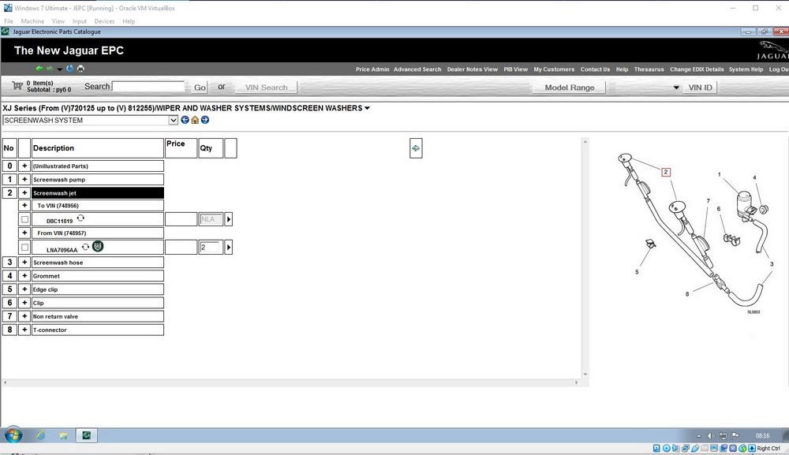Expand the Screenwash hose row
This screenshot has width=789, height=455.
24,263
